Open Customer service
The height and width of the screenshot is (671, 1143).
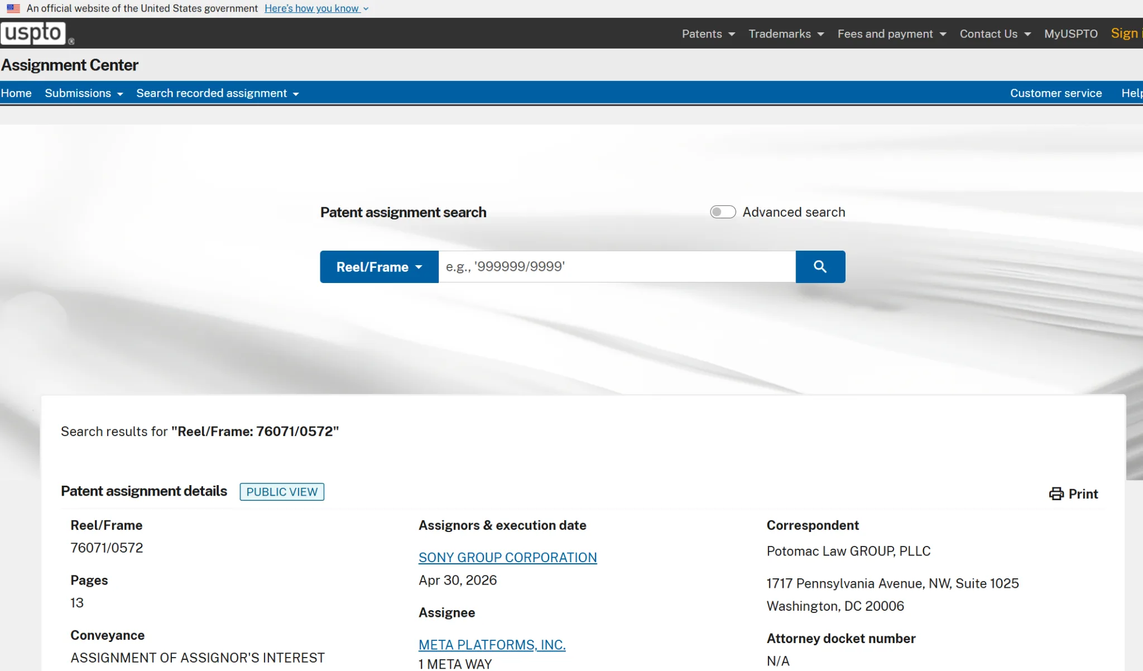pyautogui.click(x=1056, y=93)
